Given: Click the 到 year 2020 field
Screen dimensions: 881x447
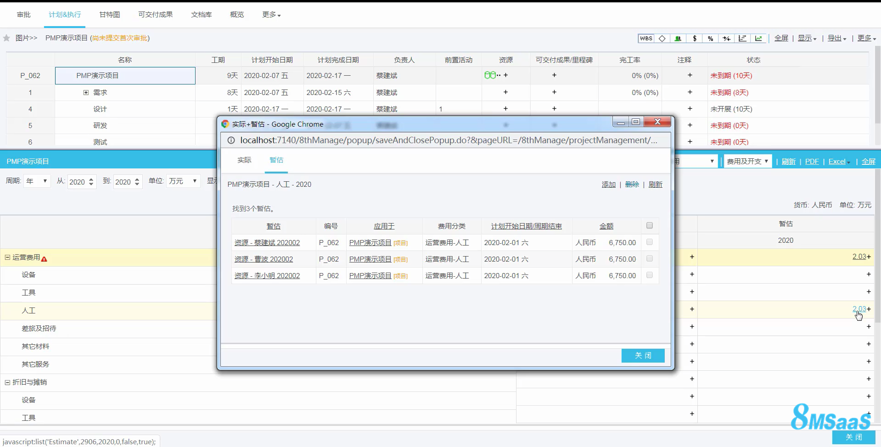Looking at the screenshot, I should pos(123,182).
